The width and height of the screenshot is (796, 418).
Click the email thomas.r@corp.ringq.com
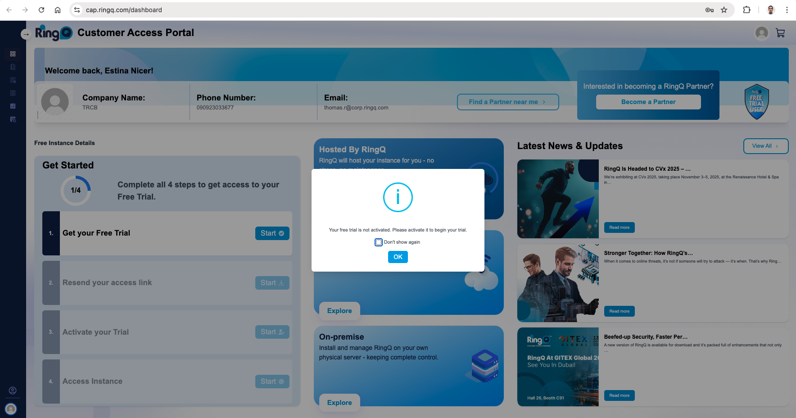click(x=356, y=108)
